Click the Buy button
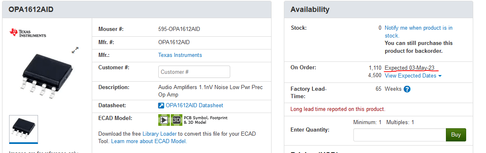Screen dimensions: 486x153 455,135
